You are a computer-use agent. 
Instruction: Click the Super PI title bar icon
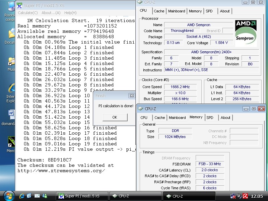[19, 5]
